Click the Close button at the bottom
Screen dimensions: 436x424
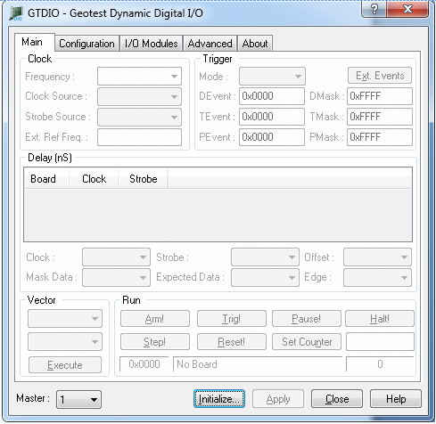tap(337, 399)
